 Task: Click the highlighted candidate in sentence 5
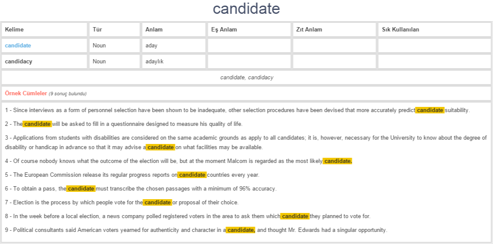point(192,175)
